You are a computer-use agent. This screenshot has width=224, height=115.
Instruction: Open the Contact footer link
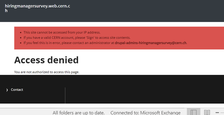(17, 90)
